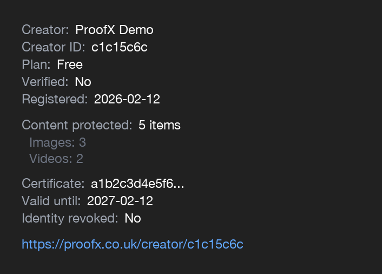The height and width of the screenshot is (274, 382).
Task: Click the "No" value beside Identity revoked
Action: click(x=133, y=218)
